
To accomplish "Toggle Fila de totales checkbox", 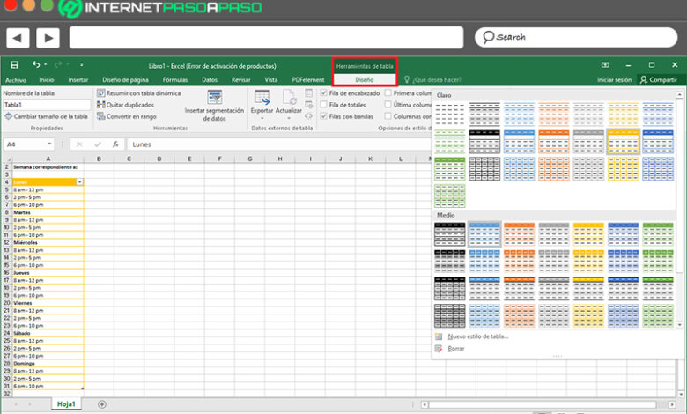I will 323,105.
